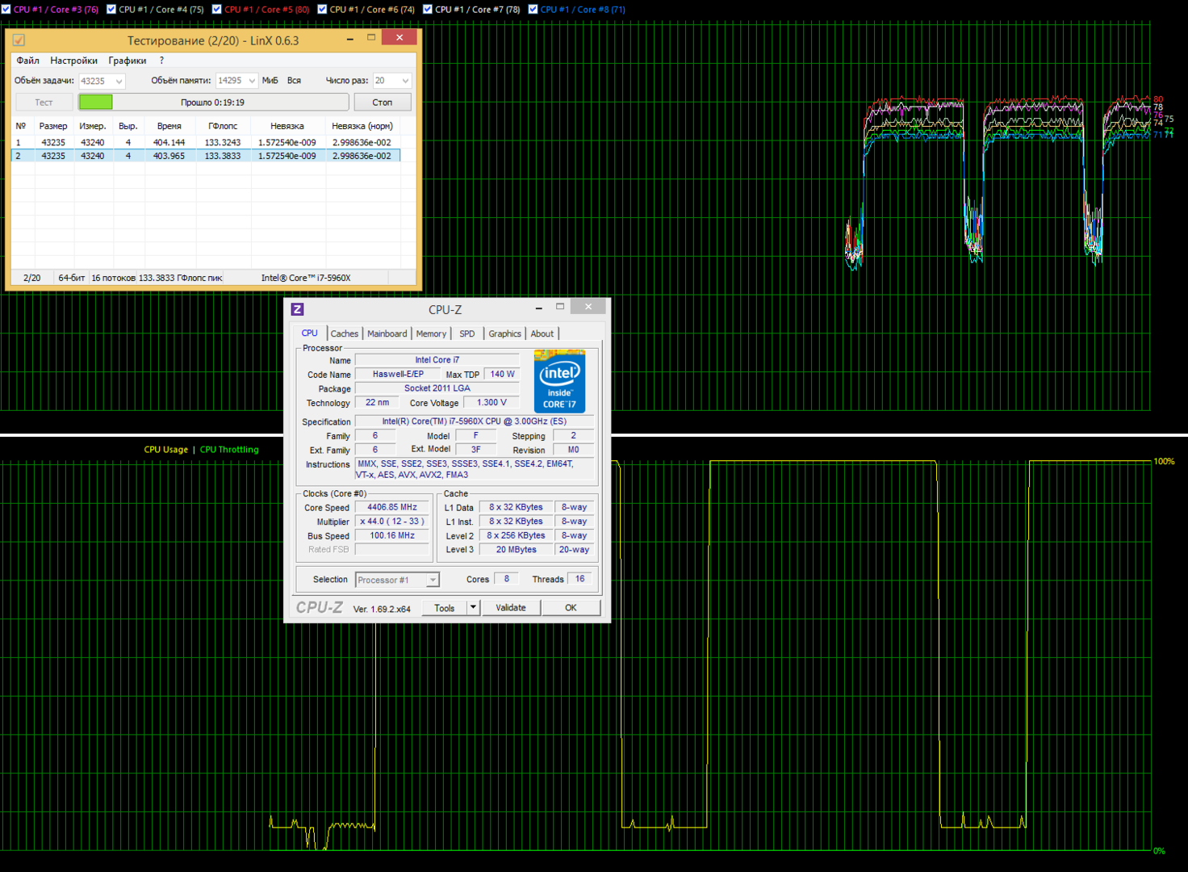Disable the Core #8 graph checkbox

point(533,10)
